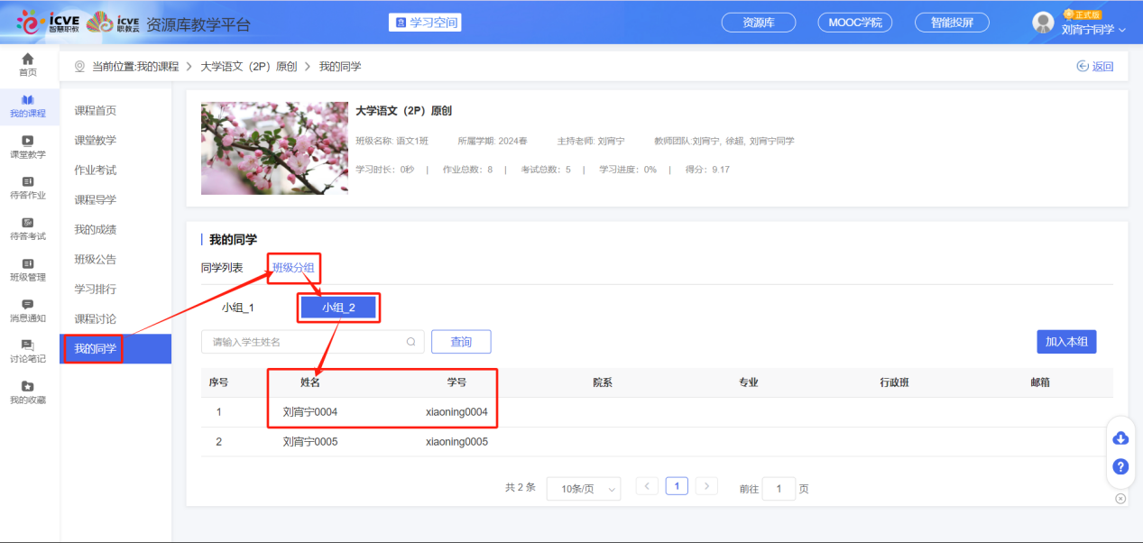
Task: Open 班级管理 icon in sidebar
Action: [28, 264]
